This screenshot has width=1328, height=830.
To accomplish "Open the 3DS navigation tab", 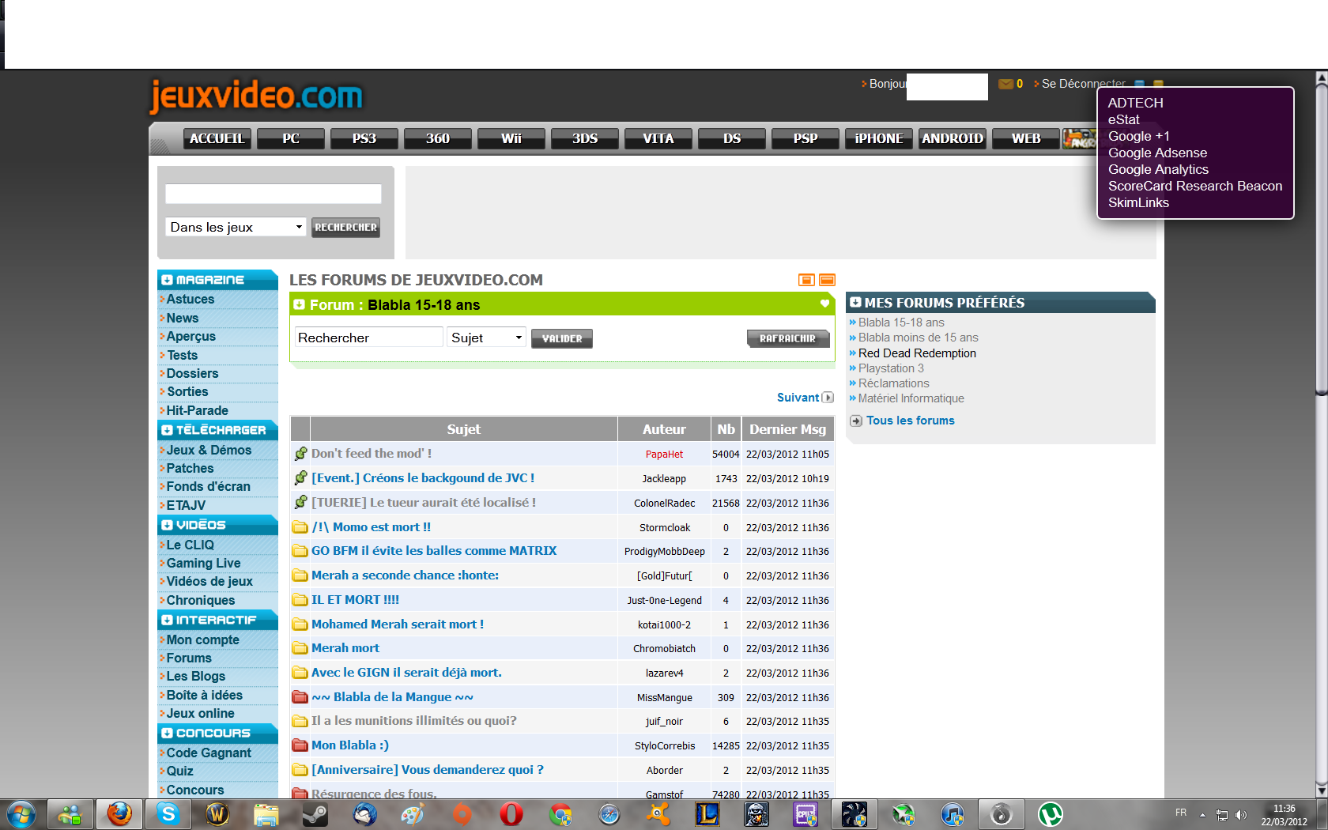I will (x=585, y=138).
